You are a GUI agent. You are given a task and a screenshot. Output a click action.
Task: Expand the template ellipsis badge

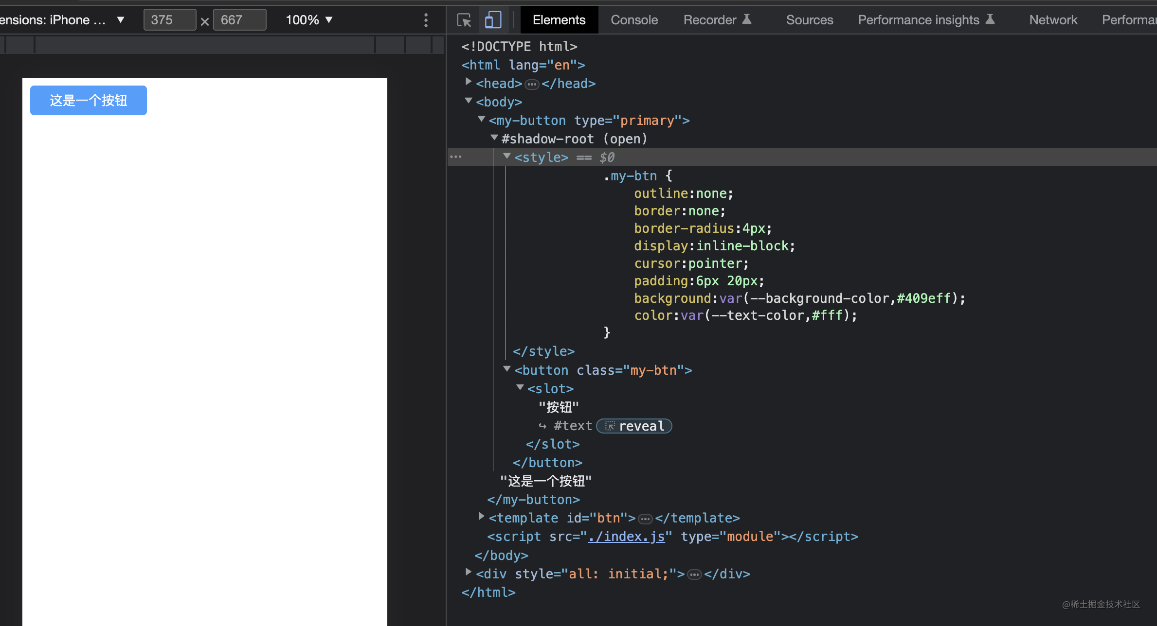[645, 519]
